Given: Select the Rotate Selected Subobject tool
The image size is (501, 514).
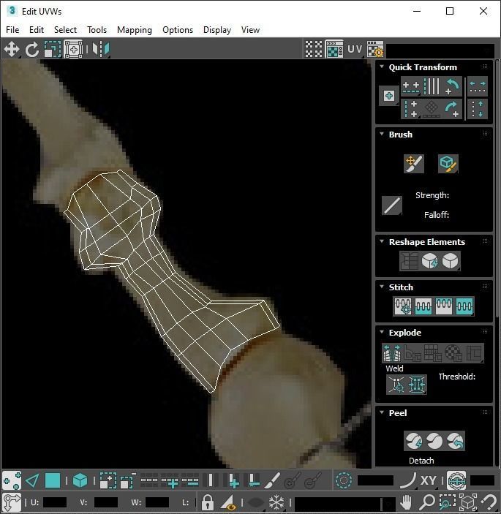Looking at the screenshot, I should (31, 49).
